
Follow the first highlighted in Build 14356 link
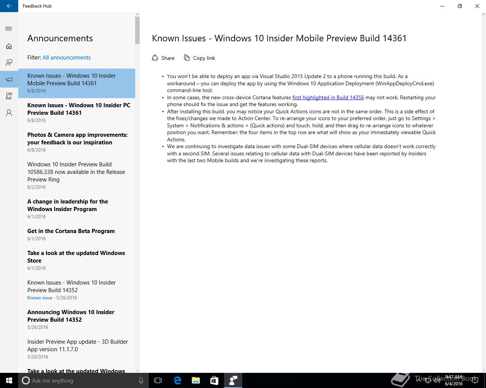(328, 97)
